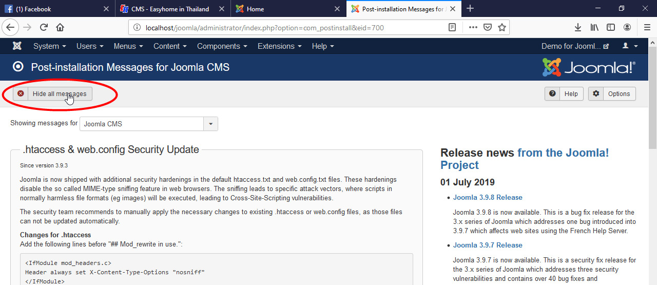This screenshot has width=657, height=285.
Task: Close the Facebook tab
Action: point(106,9)
